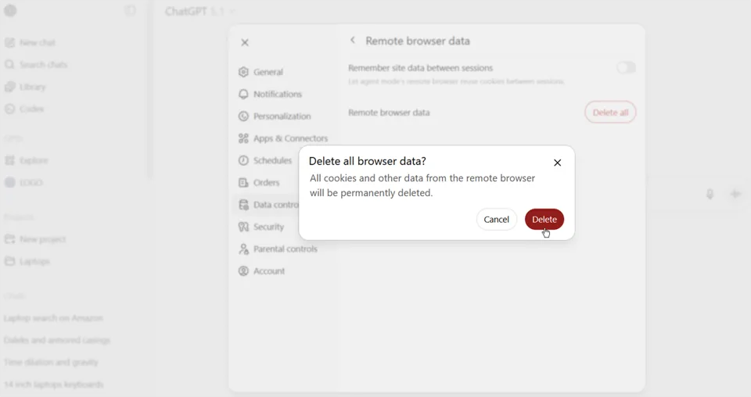This screenshot has height=397, width=751.
Task: Select the Data controls tab
Action: point(270,205)
